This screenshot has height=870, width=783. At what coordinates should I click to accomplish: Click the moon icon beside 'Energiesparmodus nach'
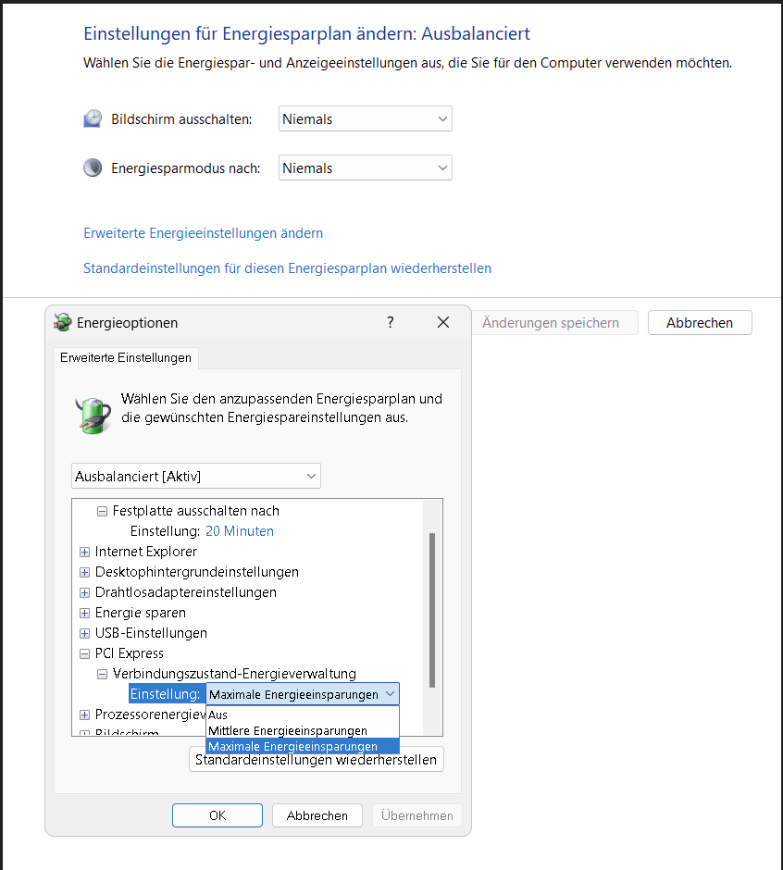(93, 168)
